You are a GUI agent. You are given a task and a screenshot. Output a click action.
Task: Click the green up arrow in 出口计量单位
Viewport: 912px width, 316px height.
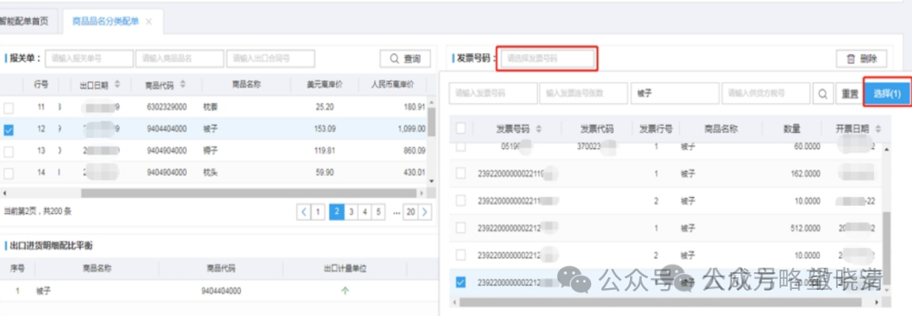(x=345, y=291)
